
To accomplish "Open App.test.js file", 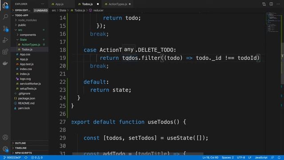I will point(27,64).
